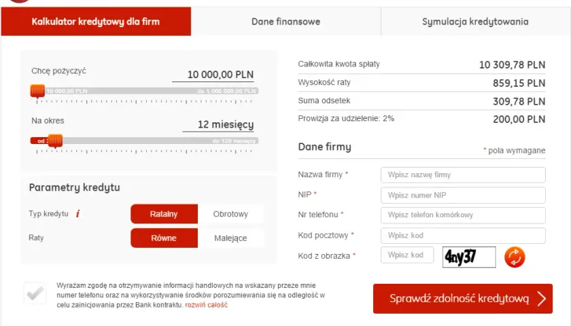Toggle the marketing consent checkbox
Image resolution: width=571 pixels, height=326 pixels.
(x=35, y=293)
